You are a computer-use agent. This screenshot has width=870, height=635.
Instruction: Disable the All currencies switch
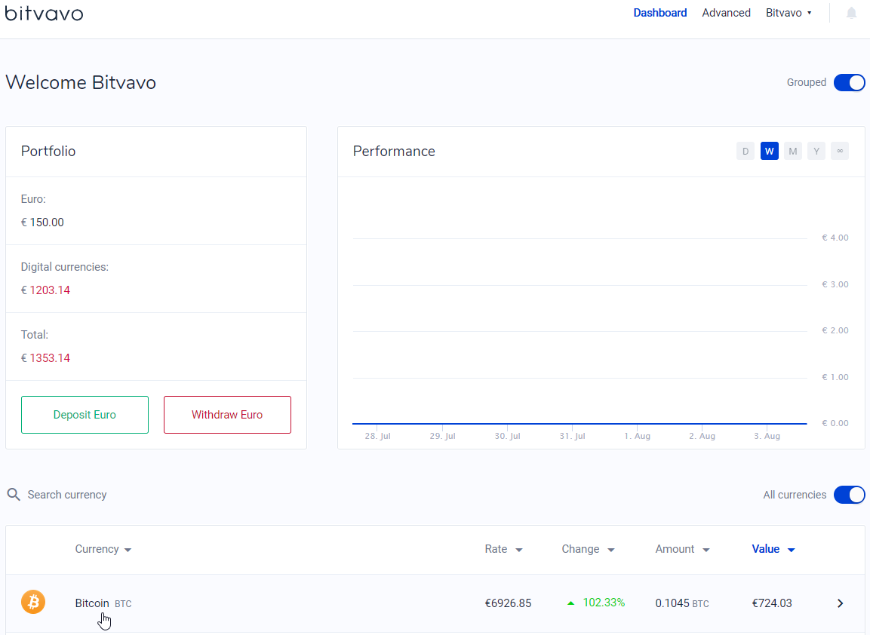[x=849, y=495]
